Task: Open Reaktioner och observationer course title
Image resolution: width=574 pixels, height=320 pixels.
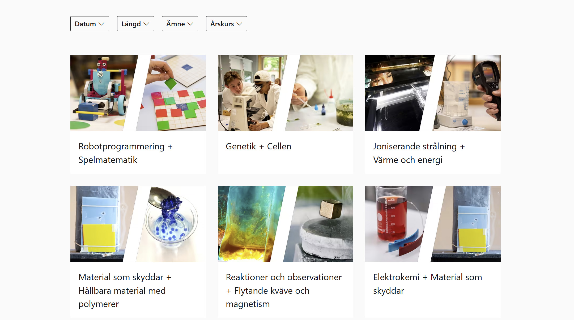Action: [x=284, y=291]
